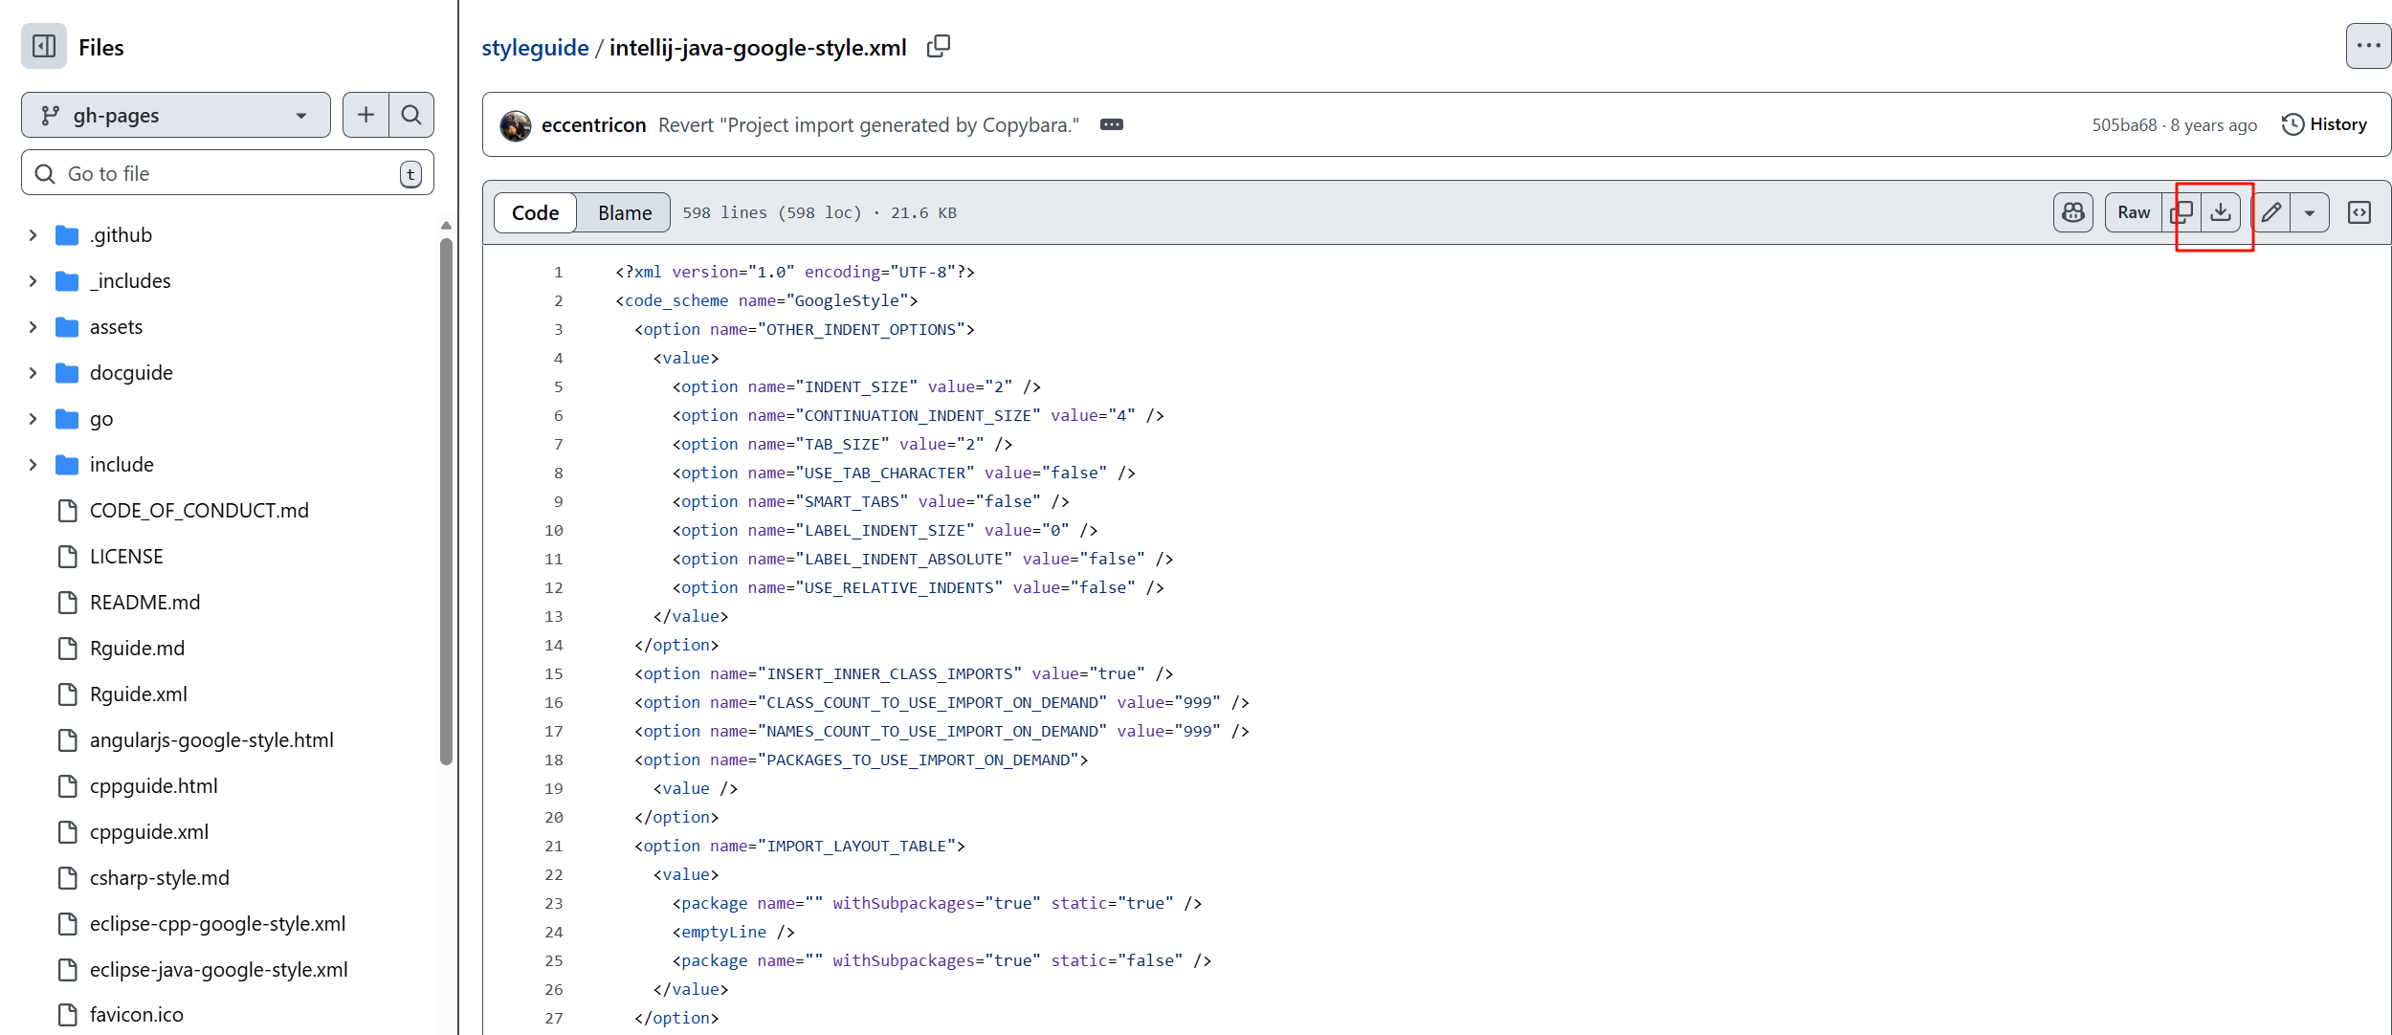Open gh-pages branch selector dropdown
The width and height of the screenshot is (2392, 1035).
pos(176,115)
